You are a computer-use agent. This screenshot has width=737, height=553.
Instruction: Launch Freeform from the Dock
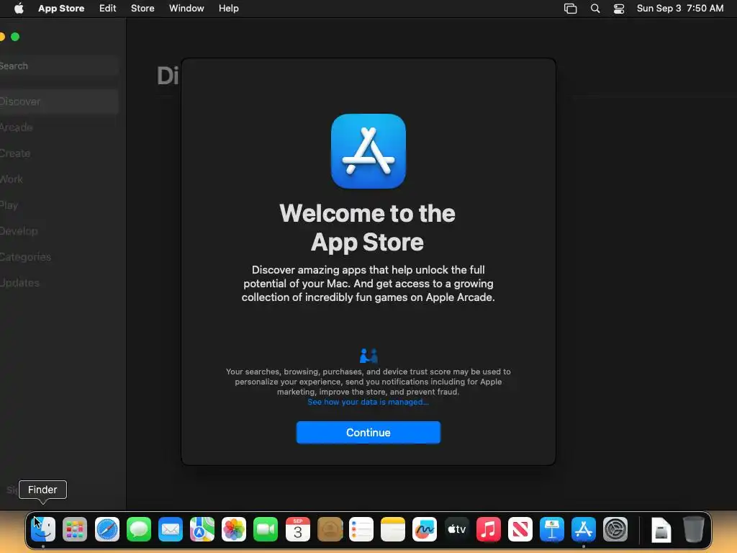(x=425, y=529)
